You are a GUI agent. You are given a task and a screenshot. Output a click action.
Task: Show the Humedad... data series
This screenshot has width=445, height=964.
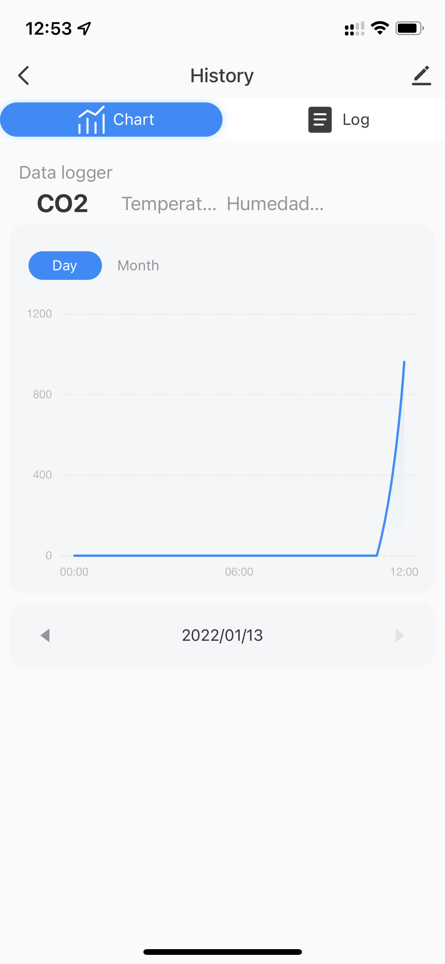(x=275, y=204)
